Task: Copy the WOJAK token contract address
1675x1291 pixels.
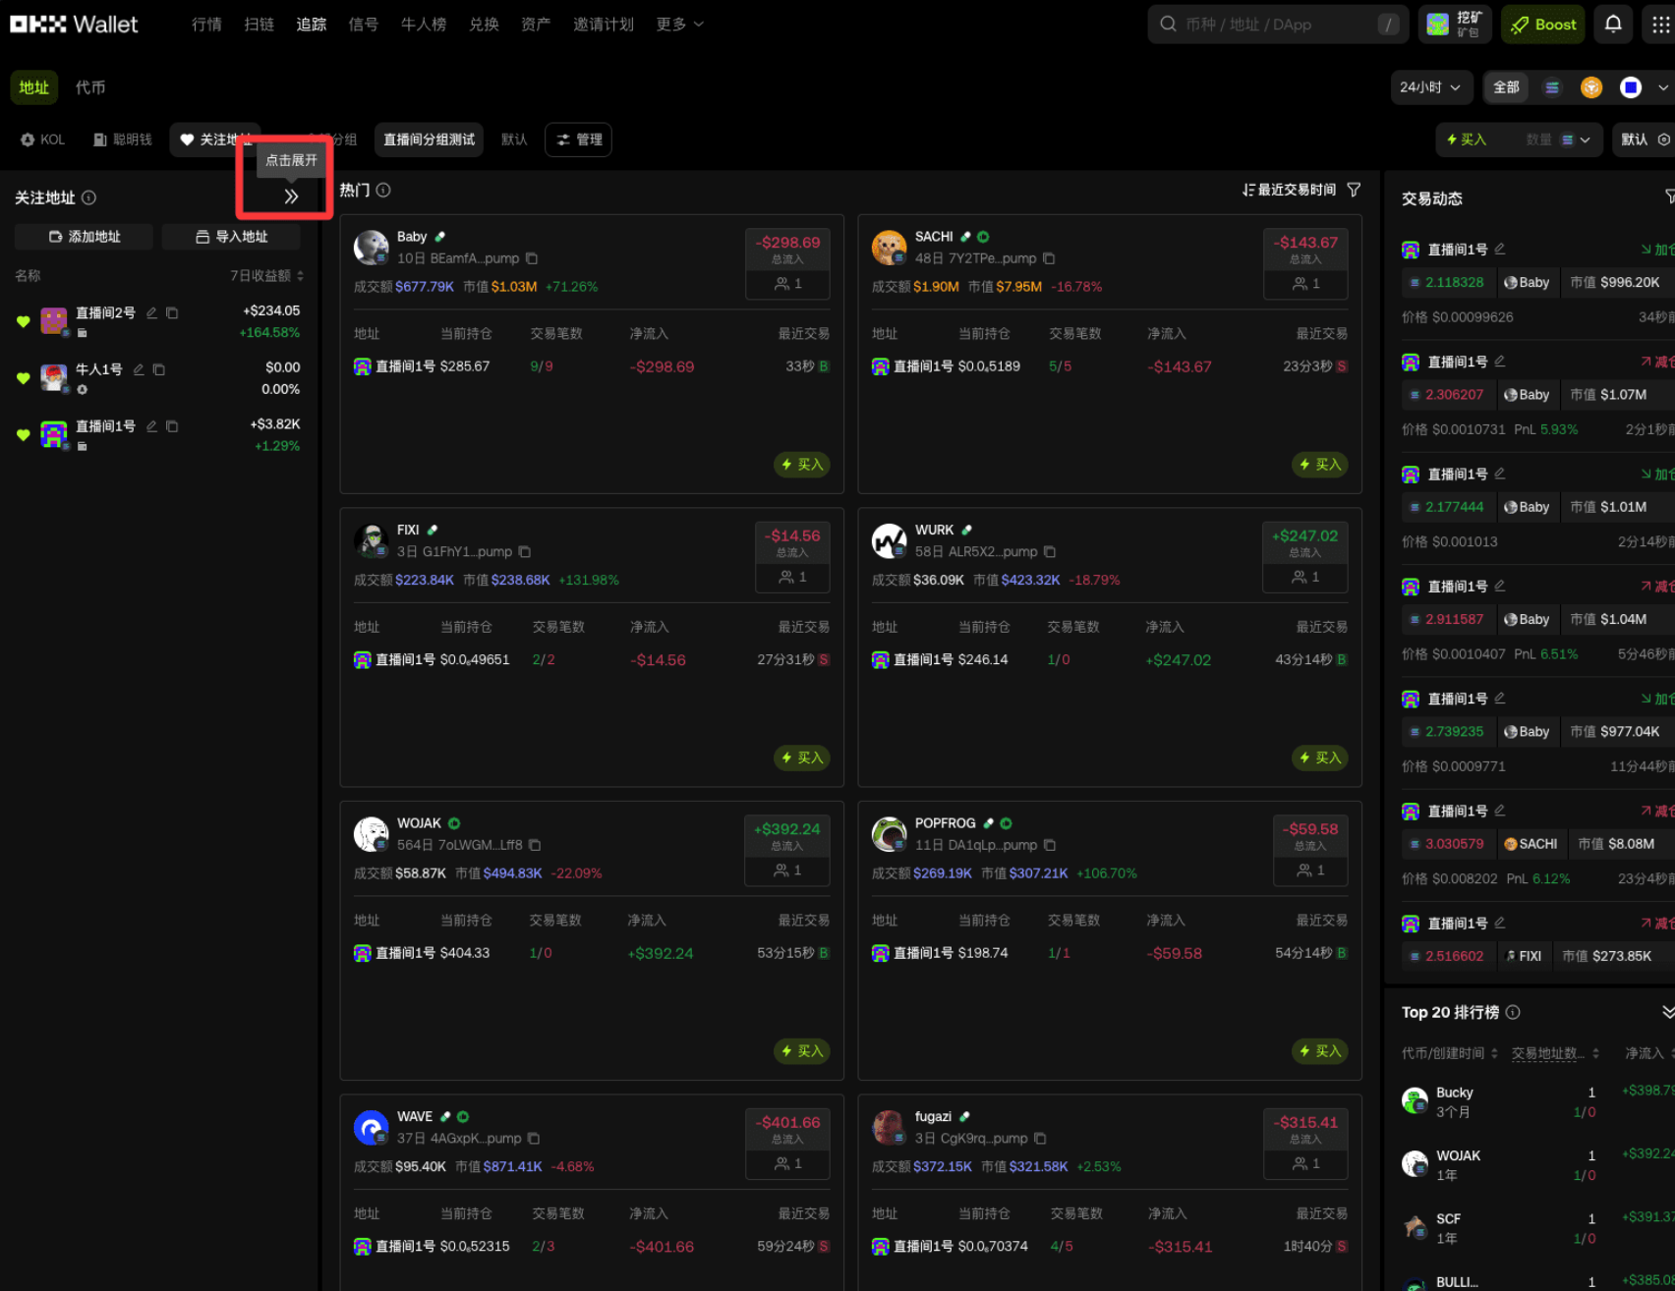Action: 535,845
